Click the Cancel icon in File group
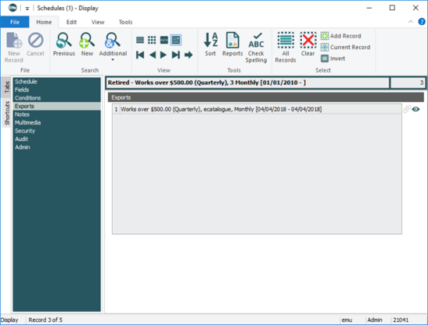The width and height of the screenshot is (428, 325). [x=36, y=44]
